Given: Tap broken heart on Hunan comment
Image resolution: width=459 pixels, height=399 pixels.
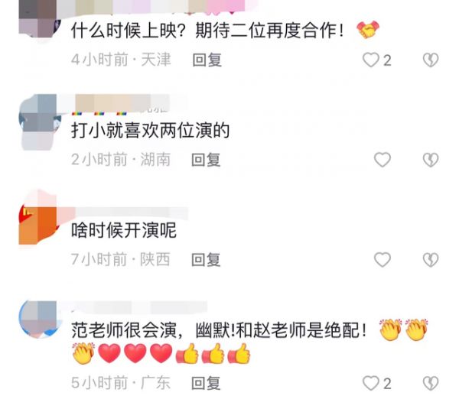Looking at the screenshot, I should click(431, 160).
